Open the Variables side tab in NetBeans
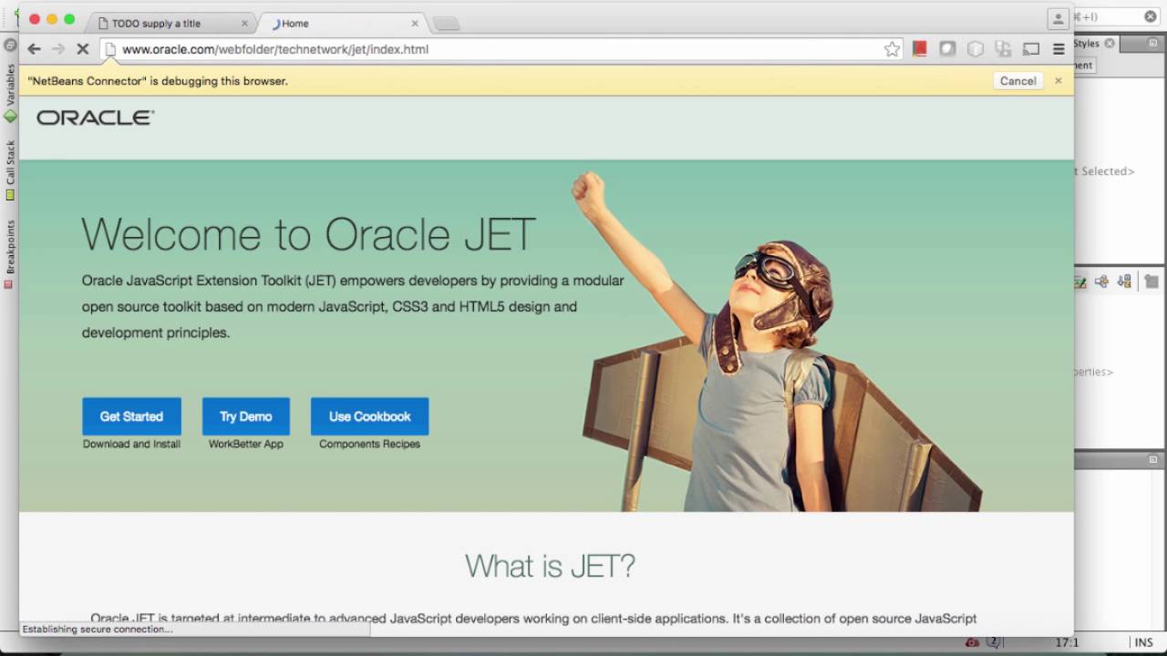This screenshot has width=1167, height=656. [x=10, y=91]
